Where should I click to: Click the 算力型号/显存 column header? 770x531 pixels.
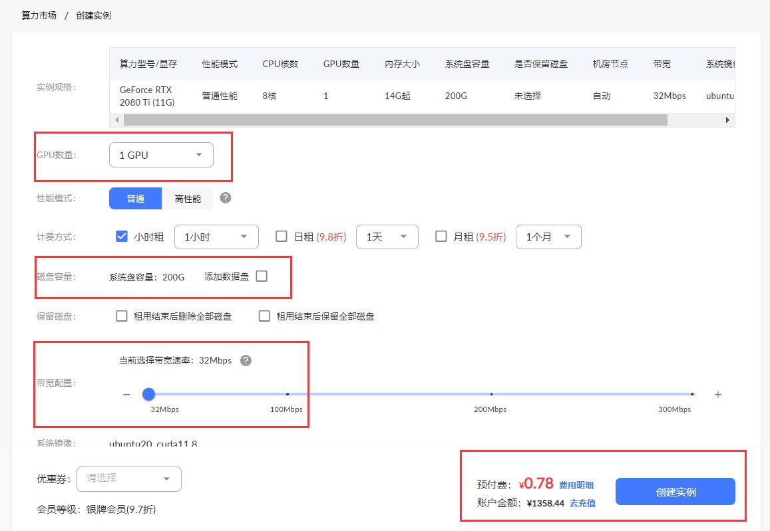[x=148, y=64]
